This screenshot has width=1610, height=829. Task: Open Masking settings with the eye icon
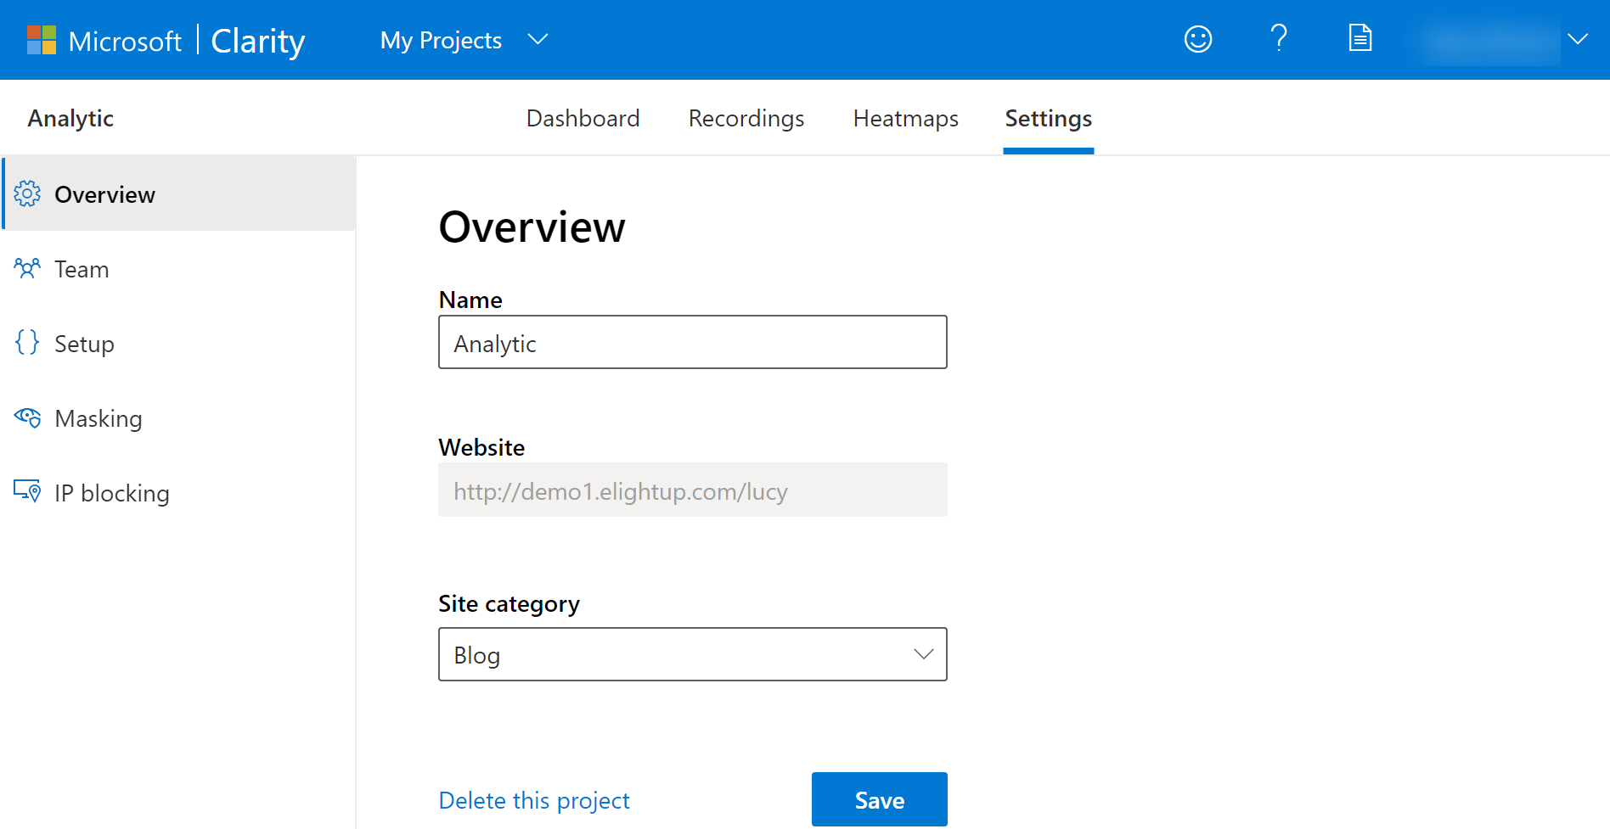click(x=26, y=417)
